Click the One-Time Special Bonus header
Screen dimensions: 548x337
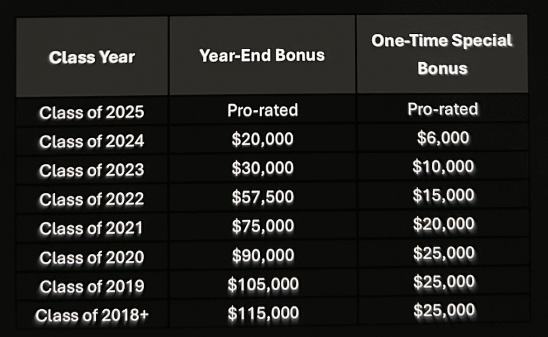tap(442, 55)
